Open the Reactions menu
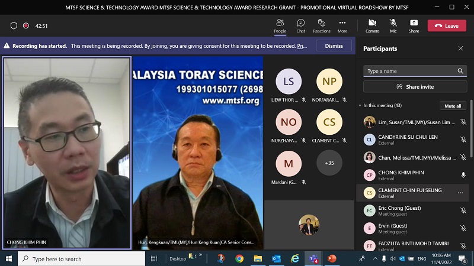474x266 pixels. (321, 26)
